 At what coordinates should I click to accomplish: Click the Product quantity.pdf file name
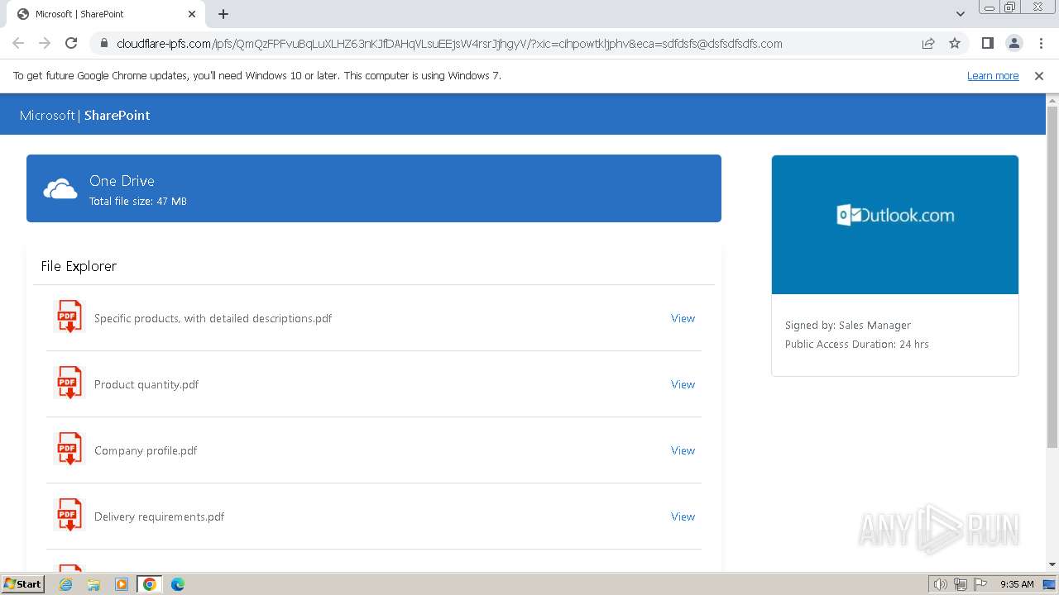pos(146,384)
